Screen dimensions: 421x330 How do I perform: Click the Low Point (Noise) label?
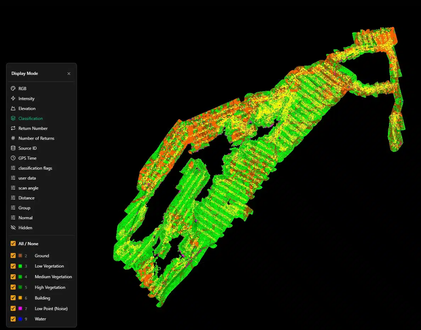click(x=51, y=308)
